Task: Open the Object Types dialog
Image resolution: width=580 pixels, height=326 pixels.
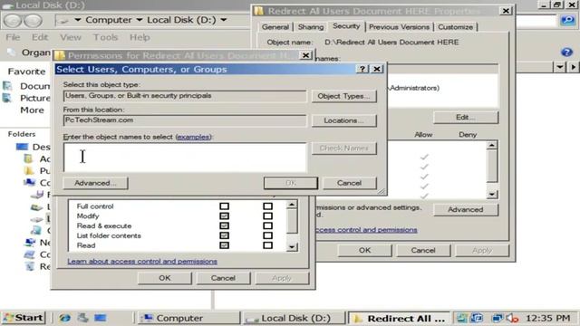Action: [x=344, y=96]
